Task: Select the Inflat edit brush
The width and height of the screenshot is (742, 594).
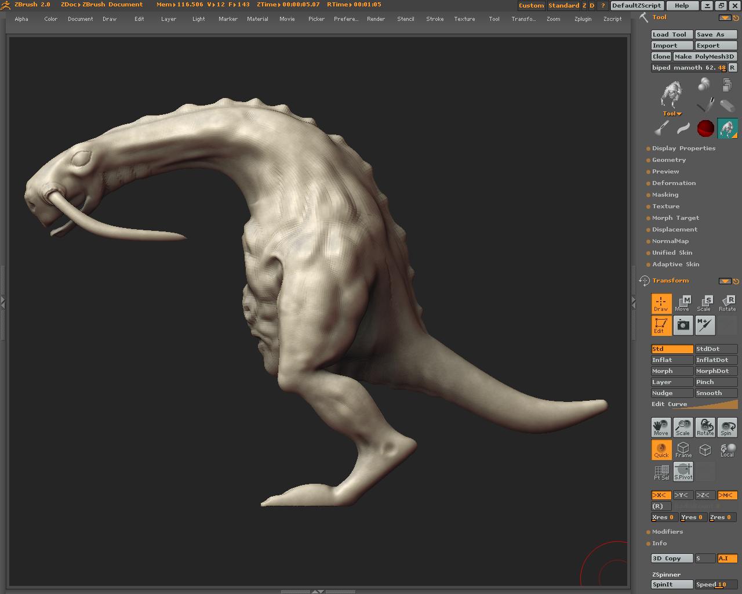Action: pos(672,360)
